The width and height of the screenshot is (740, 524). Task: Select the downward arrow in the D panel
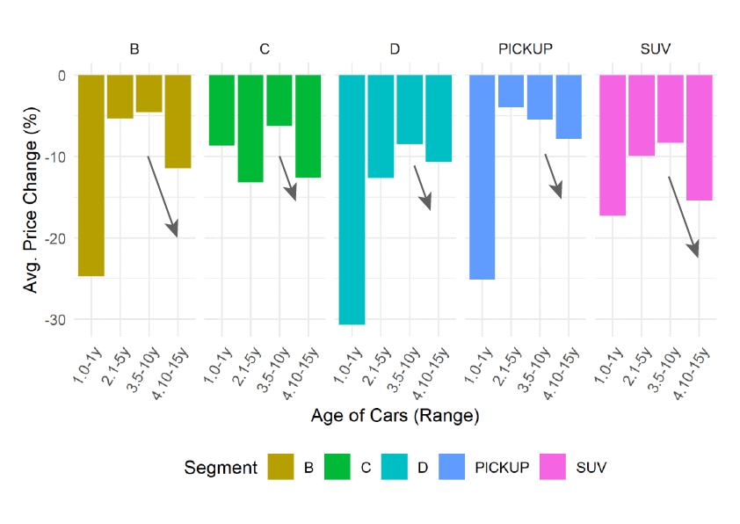[x=422, y=187]
